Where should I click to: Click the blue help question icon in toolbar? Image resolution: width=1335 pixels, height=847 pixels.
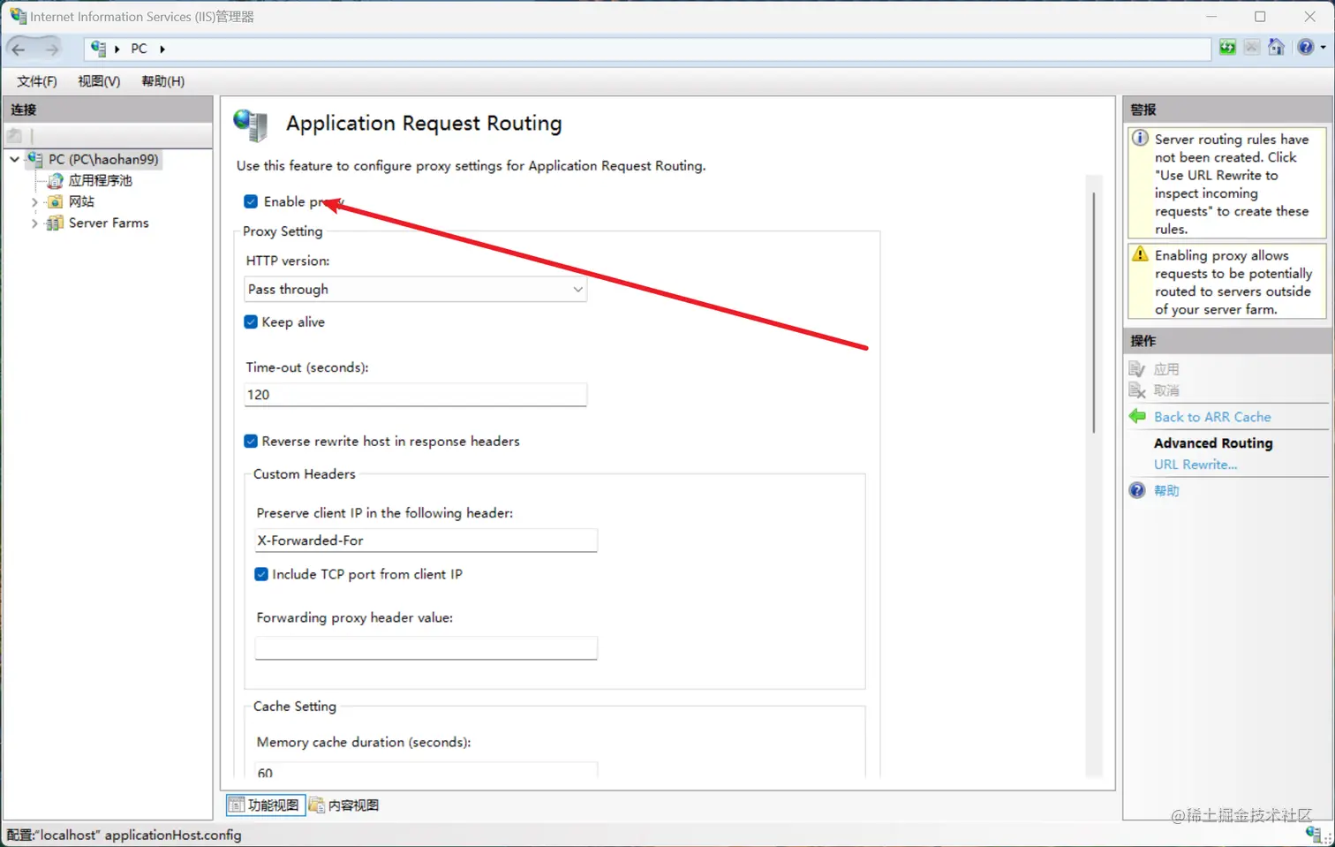click(1306, 48)
